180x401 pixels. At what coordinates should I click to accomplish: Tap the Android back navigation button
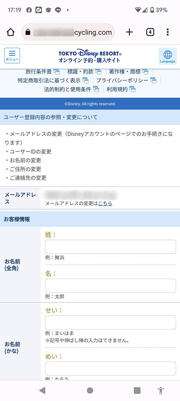42,390
